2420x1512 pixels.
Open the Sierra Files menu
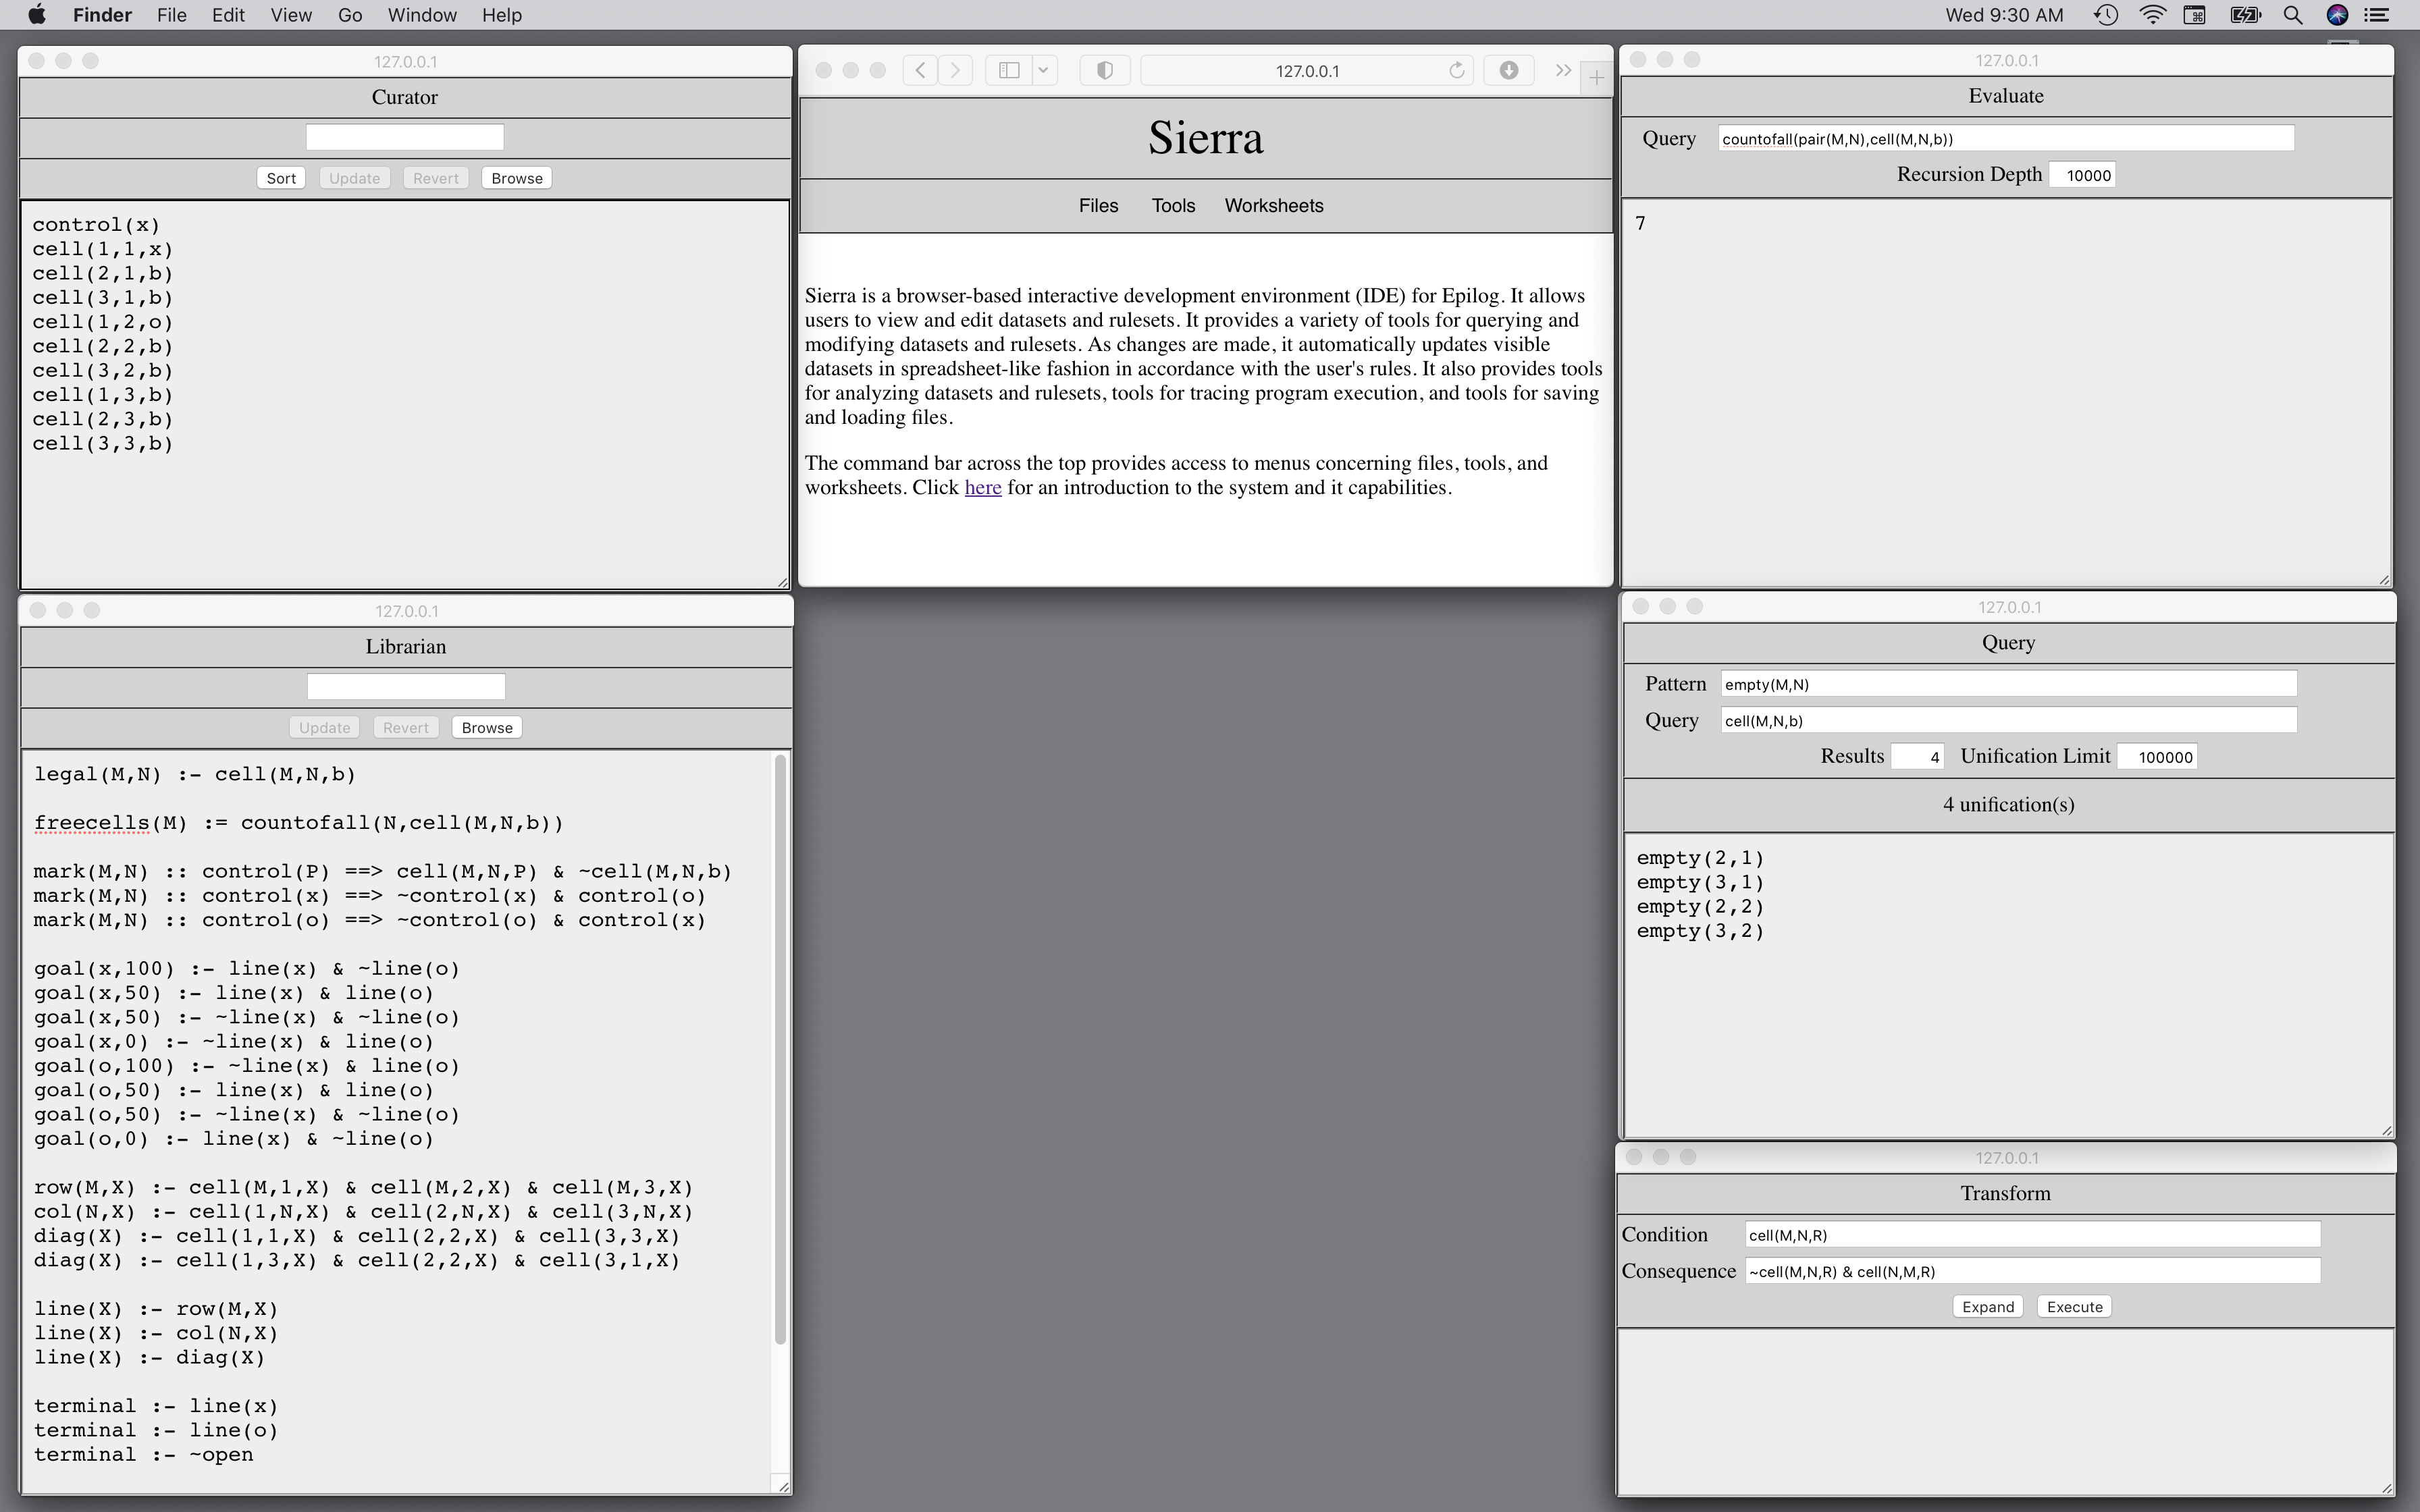tap(1098, 205)
